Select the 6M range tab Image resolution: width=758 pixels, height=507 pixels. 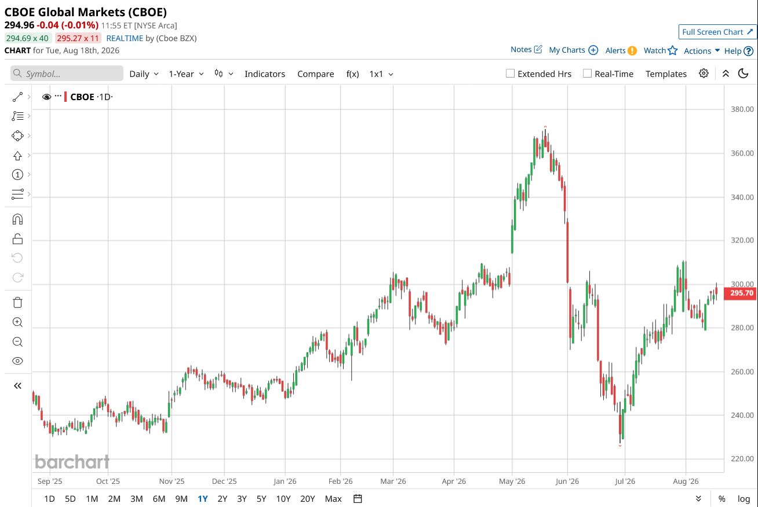pos(159,499)
